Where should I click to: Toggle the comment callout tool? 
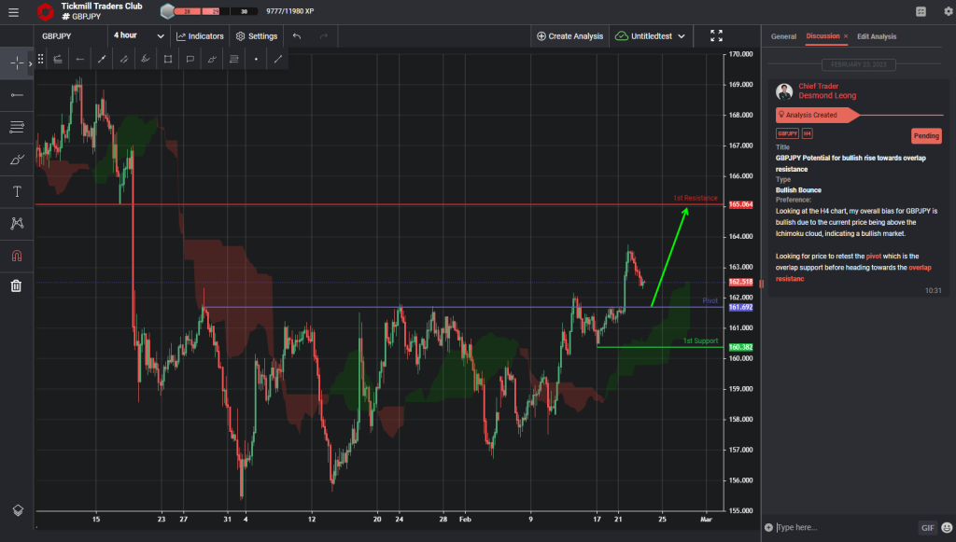click(x=190, y=59)
